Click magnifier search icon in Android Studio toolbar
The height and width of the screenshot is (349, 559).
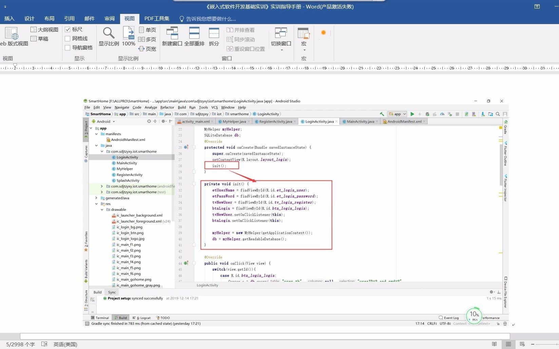[498, 114]
